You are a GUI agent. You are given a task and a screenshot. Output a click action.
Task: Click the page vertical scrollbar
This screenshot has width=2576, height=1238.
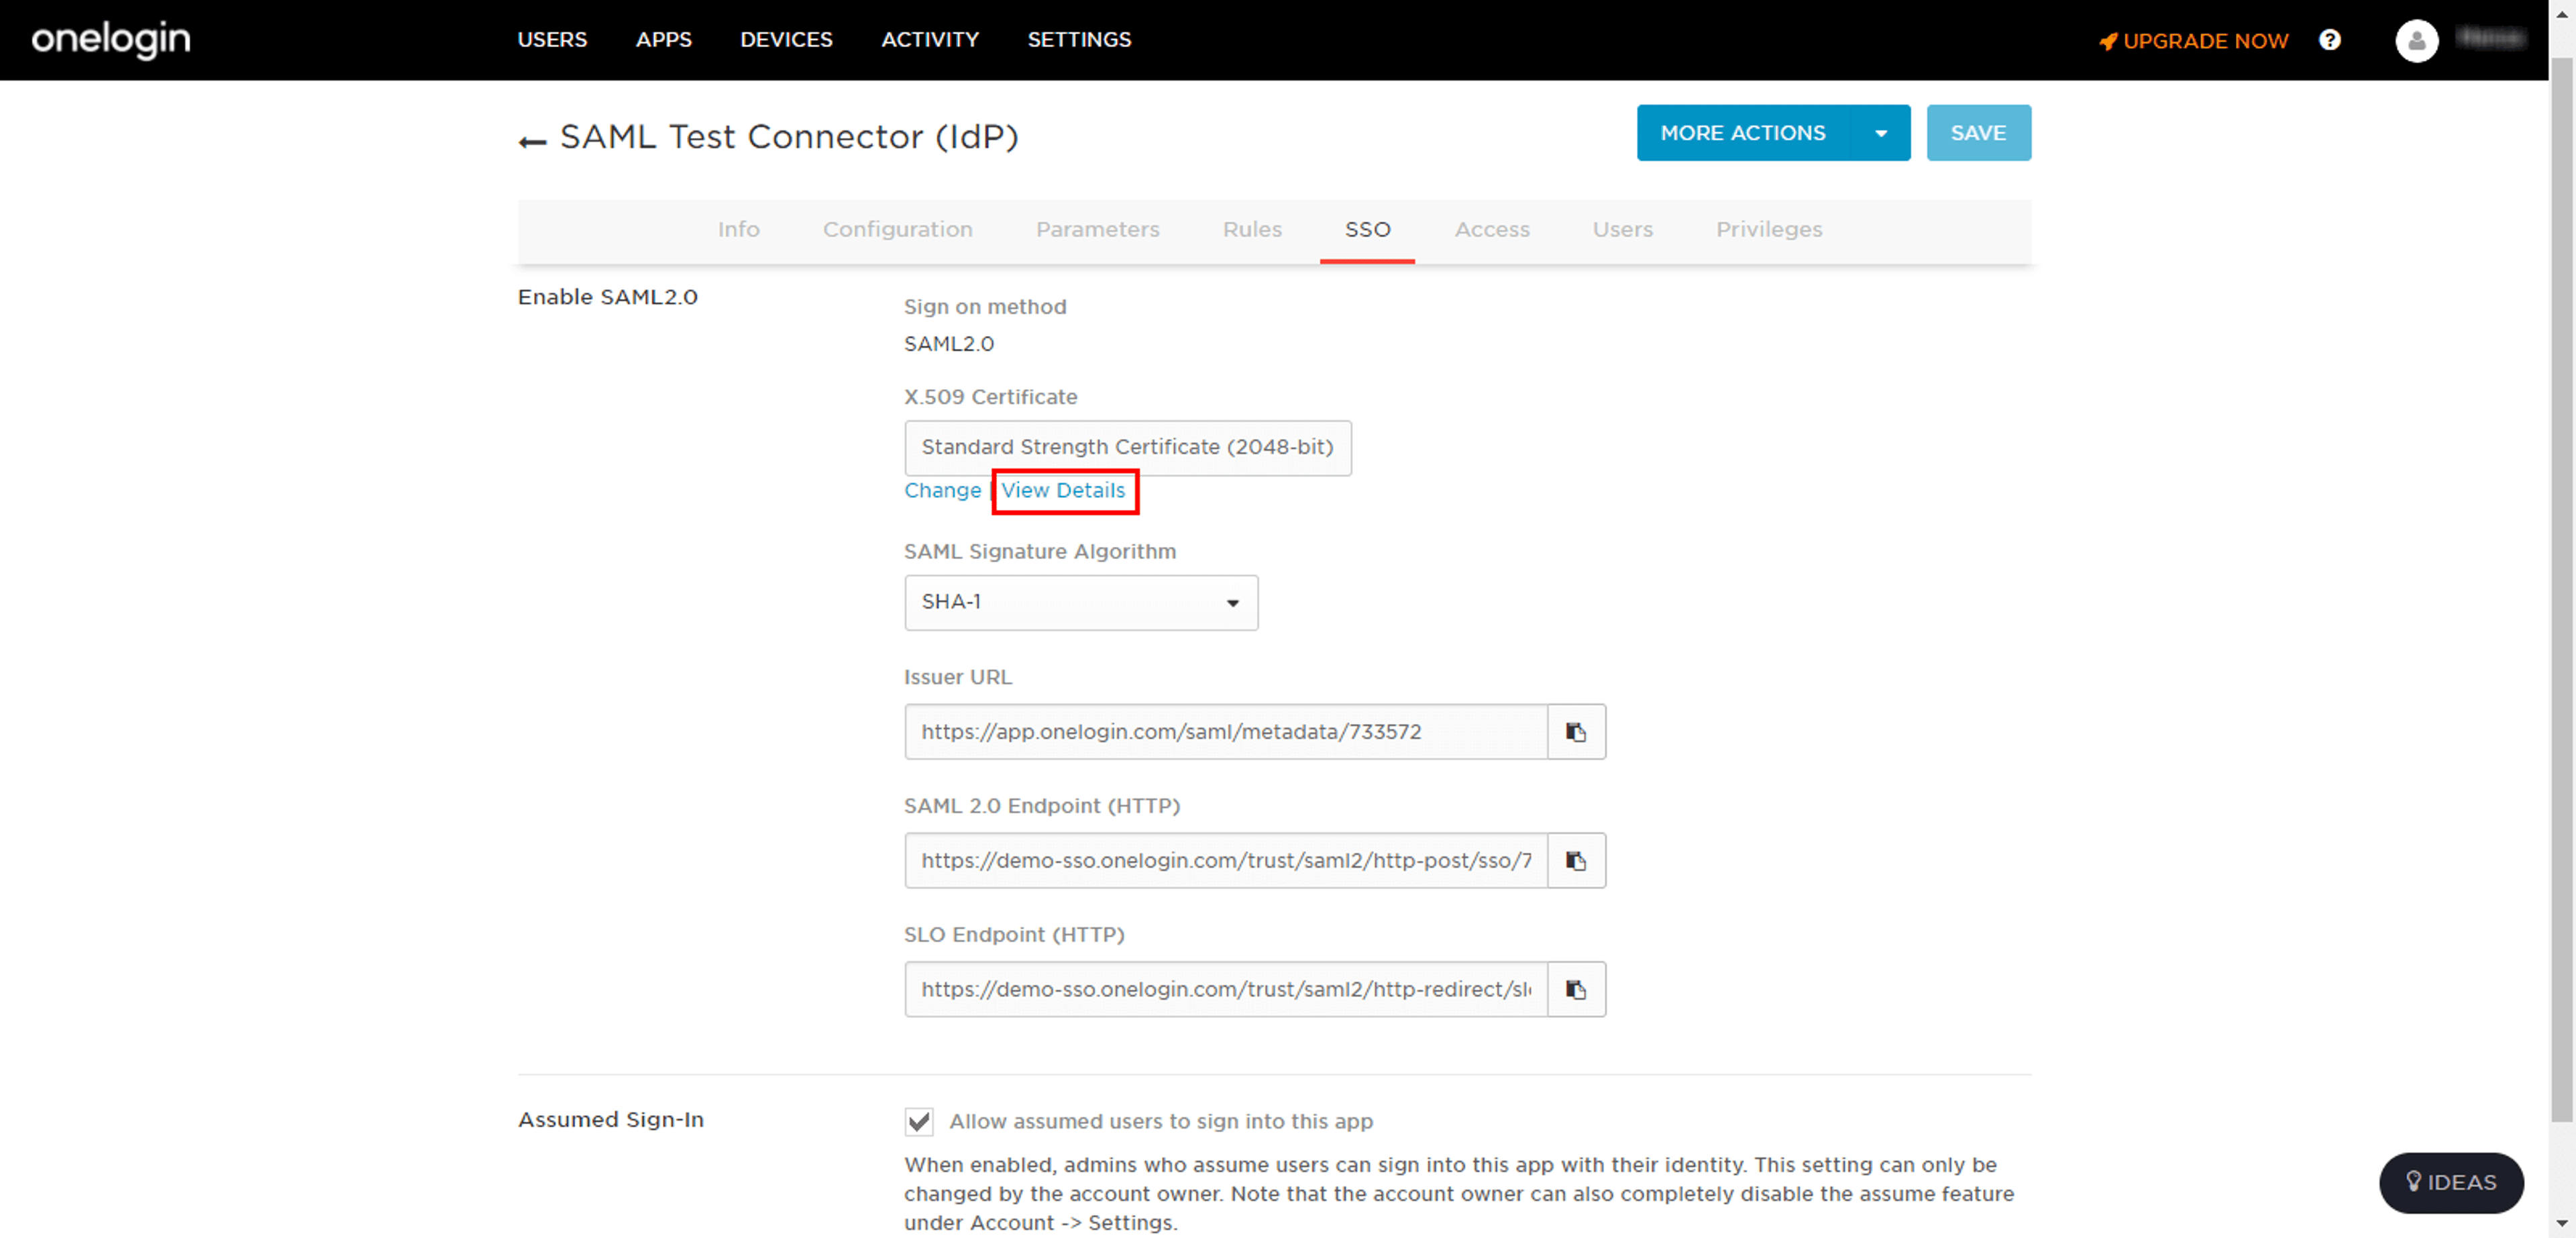point(2562,590)
